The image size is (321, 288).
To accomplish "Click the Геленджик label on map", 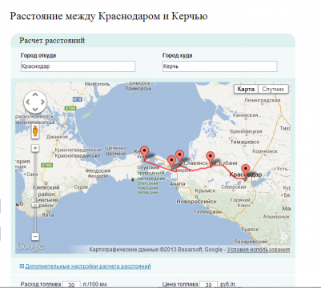I will tap(208, 212).
